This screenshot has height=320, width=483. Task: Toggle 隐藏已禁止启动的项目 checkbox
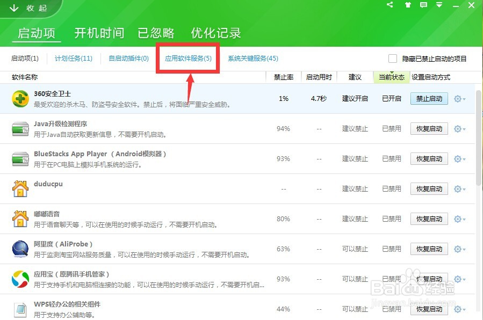point(392,59)
